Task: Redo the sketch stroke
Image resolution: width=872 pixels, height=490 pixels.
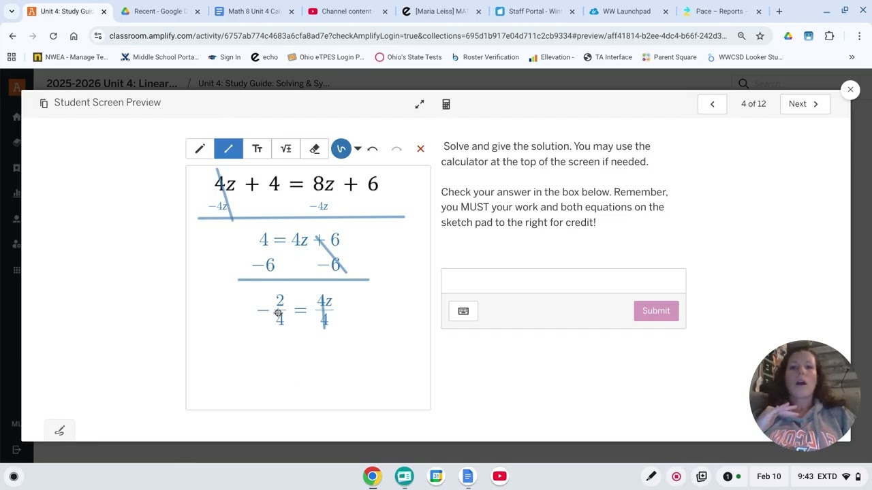Action: pos(396,148)
